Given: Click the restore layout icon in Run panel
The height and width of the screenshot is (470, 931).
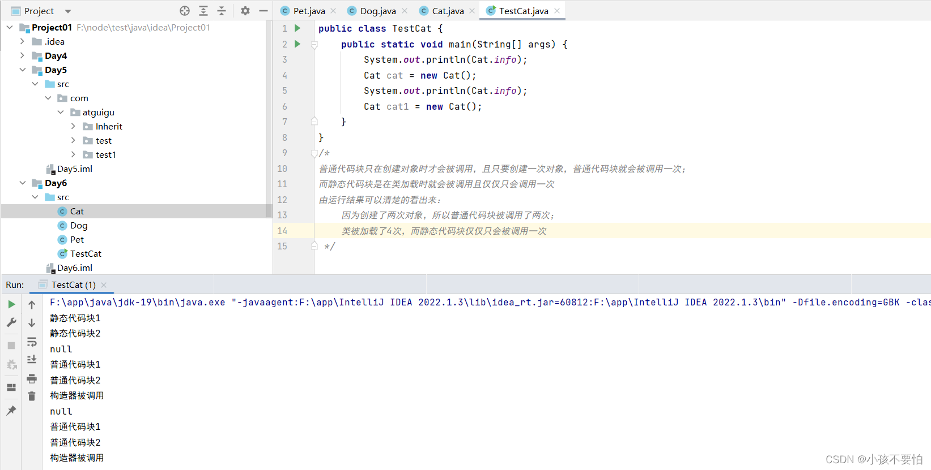Looking at the screenshot, I should 11,387.
